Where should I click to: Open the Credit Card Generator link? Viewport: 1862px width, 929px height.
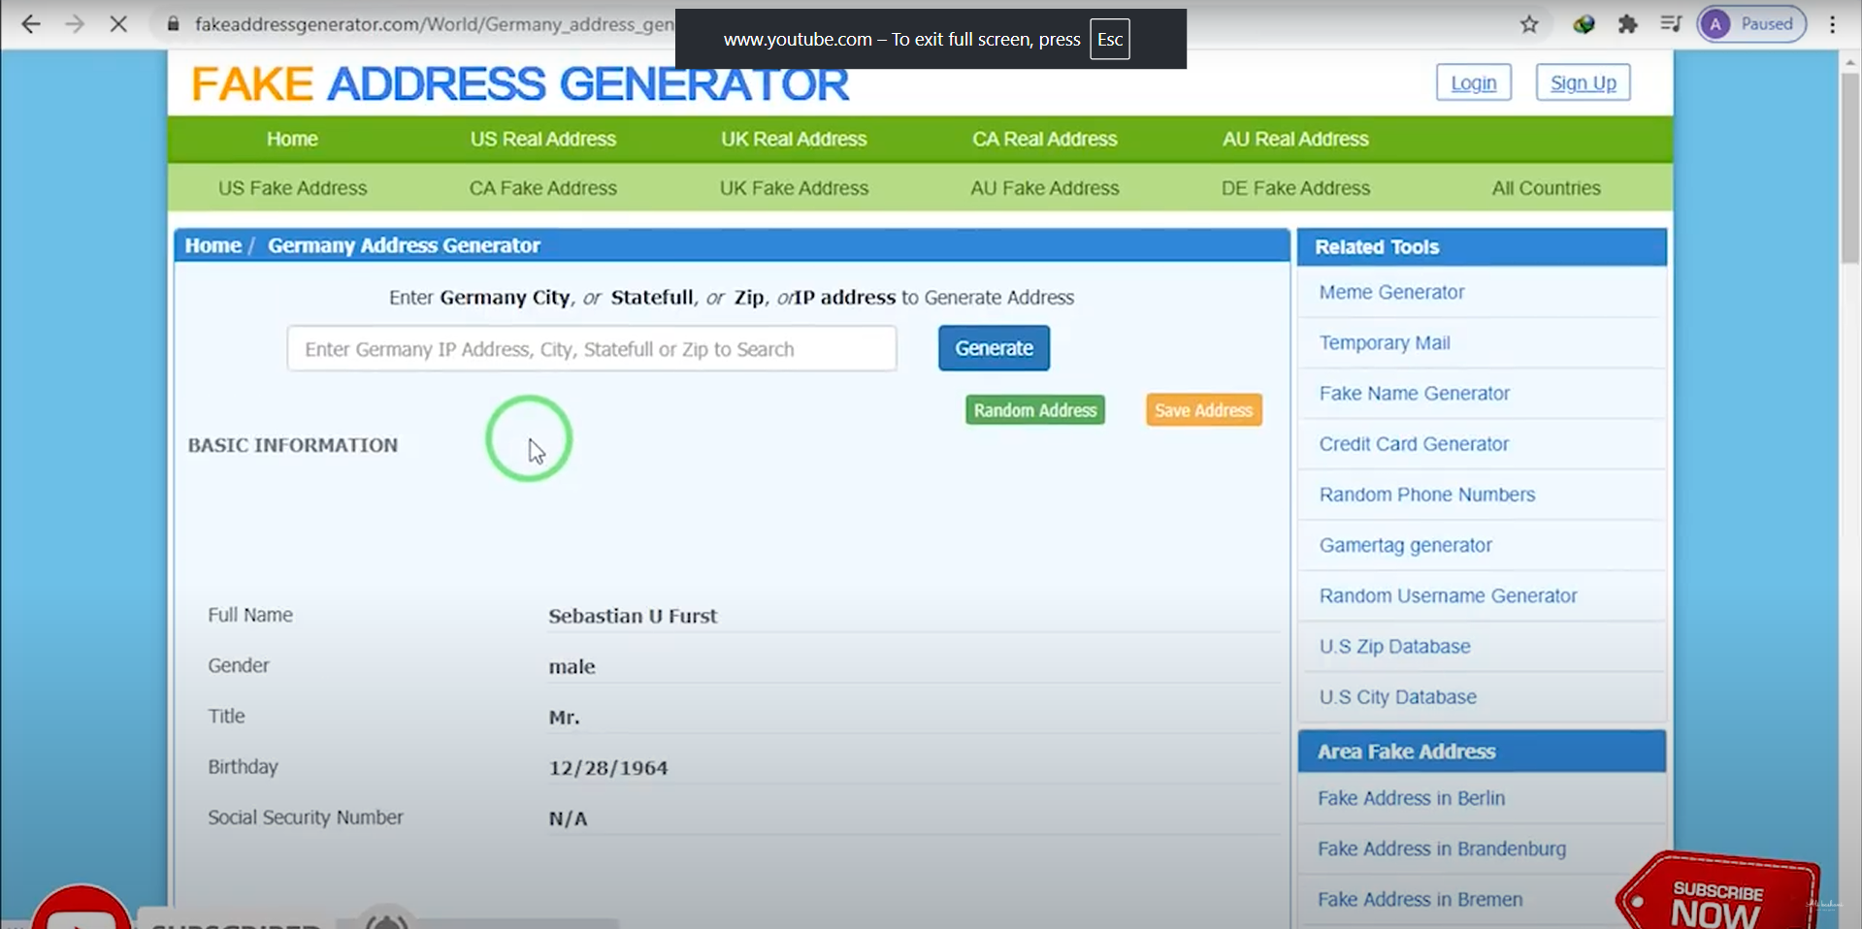[x=1414, y=444]
